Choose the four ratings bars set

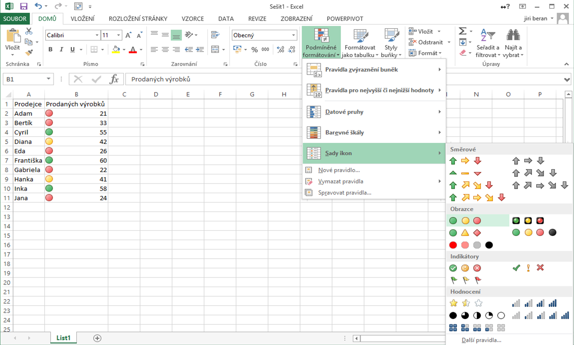[x=534, y=303]
